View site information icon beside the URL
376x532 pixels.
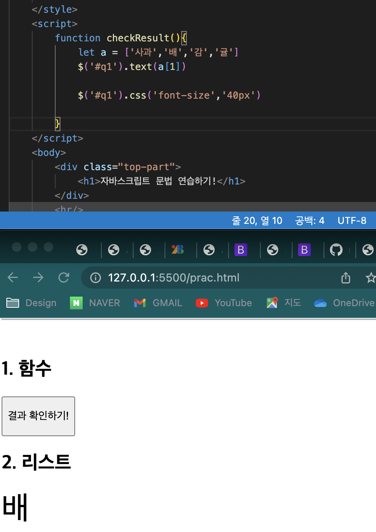point(95,278)
